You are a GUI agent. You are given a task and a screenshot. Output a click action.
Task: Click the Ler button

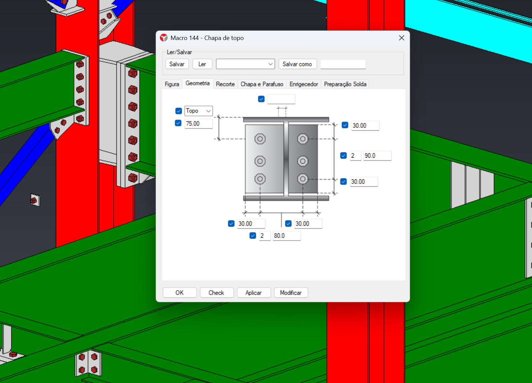(202, 64)
